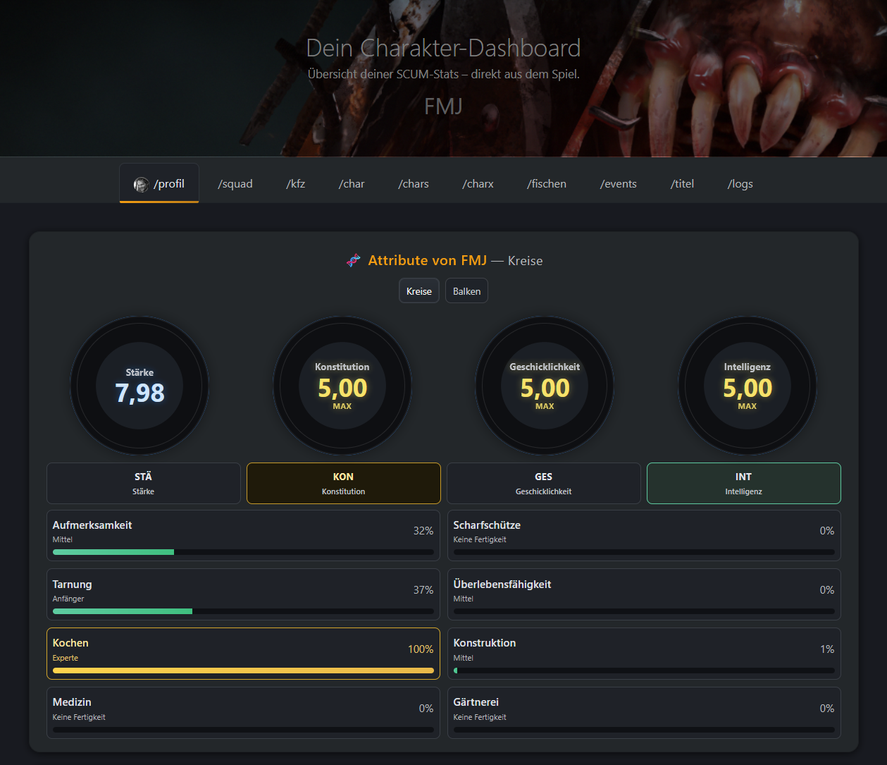Image resolution: width=887 pixels, height=765 pixels.
Task: Click the 1% value for Konstruktion
Action: [x=827, y=649]
